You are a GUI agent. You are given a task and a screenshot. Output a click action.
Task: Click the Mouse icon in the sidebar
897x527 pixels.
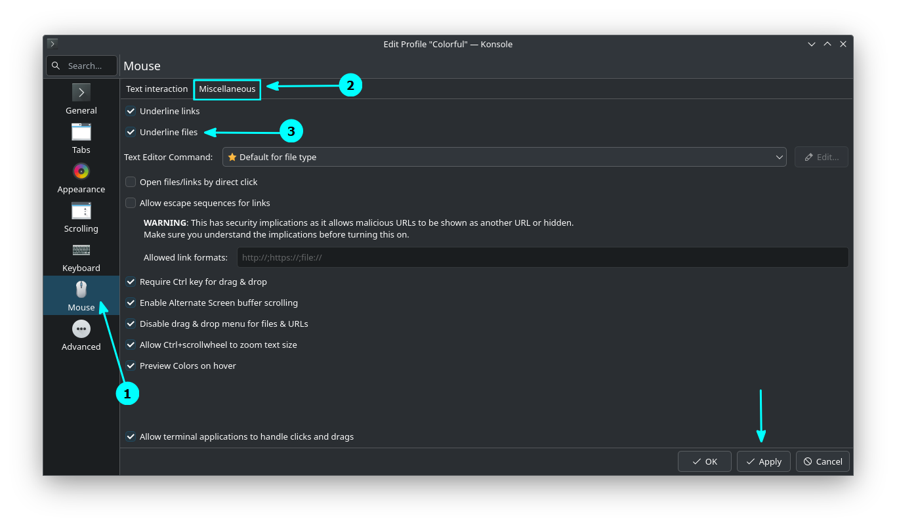click(x=81, y=289)
